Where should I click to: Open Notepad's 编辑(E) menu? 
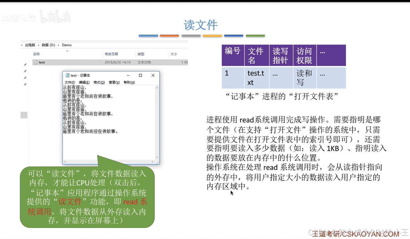tap(84, 82)
